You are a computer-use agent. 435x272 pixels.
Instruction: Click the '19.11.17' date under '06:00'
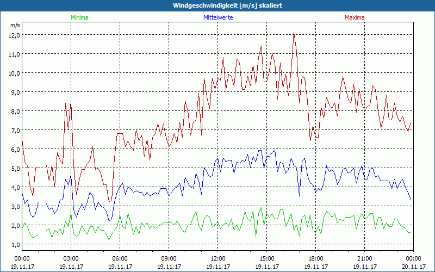coord(120,267)
